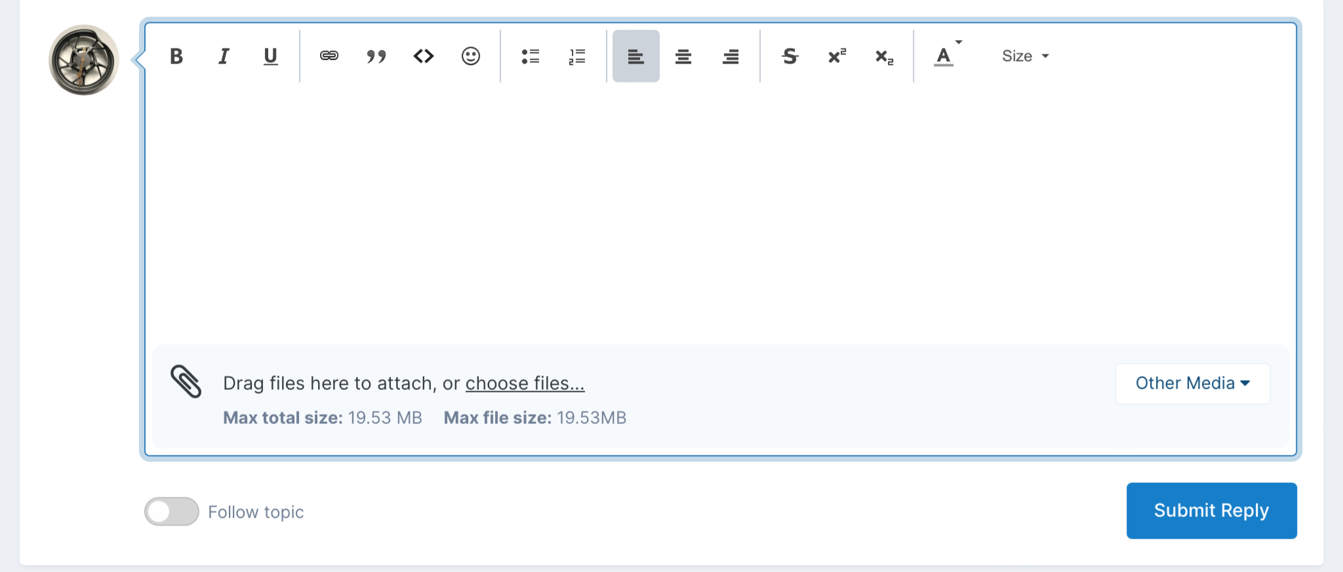1343x572 pixels.
Task: Enable the Follow topic switch
Action: [172, 512]
